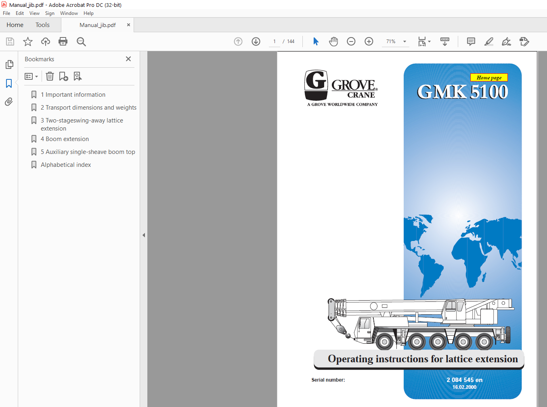Open the Help menu
Image resolution: width=547 pixels, height=407 pixels.
tap(88, 13)
